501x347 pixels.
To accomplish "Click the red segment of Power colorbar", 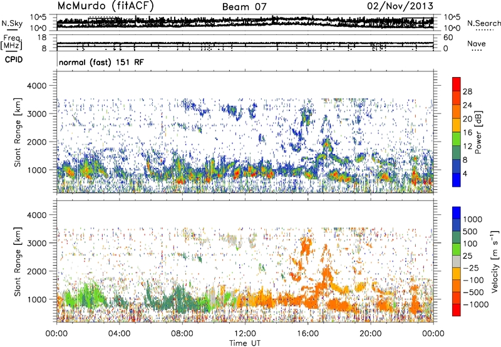I will pyautogui.click(x=457, y=84).
